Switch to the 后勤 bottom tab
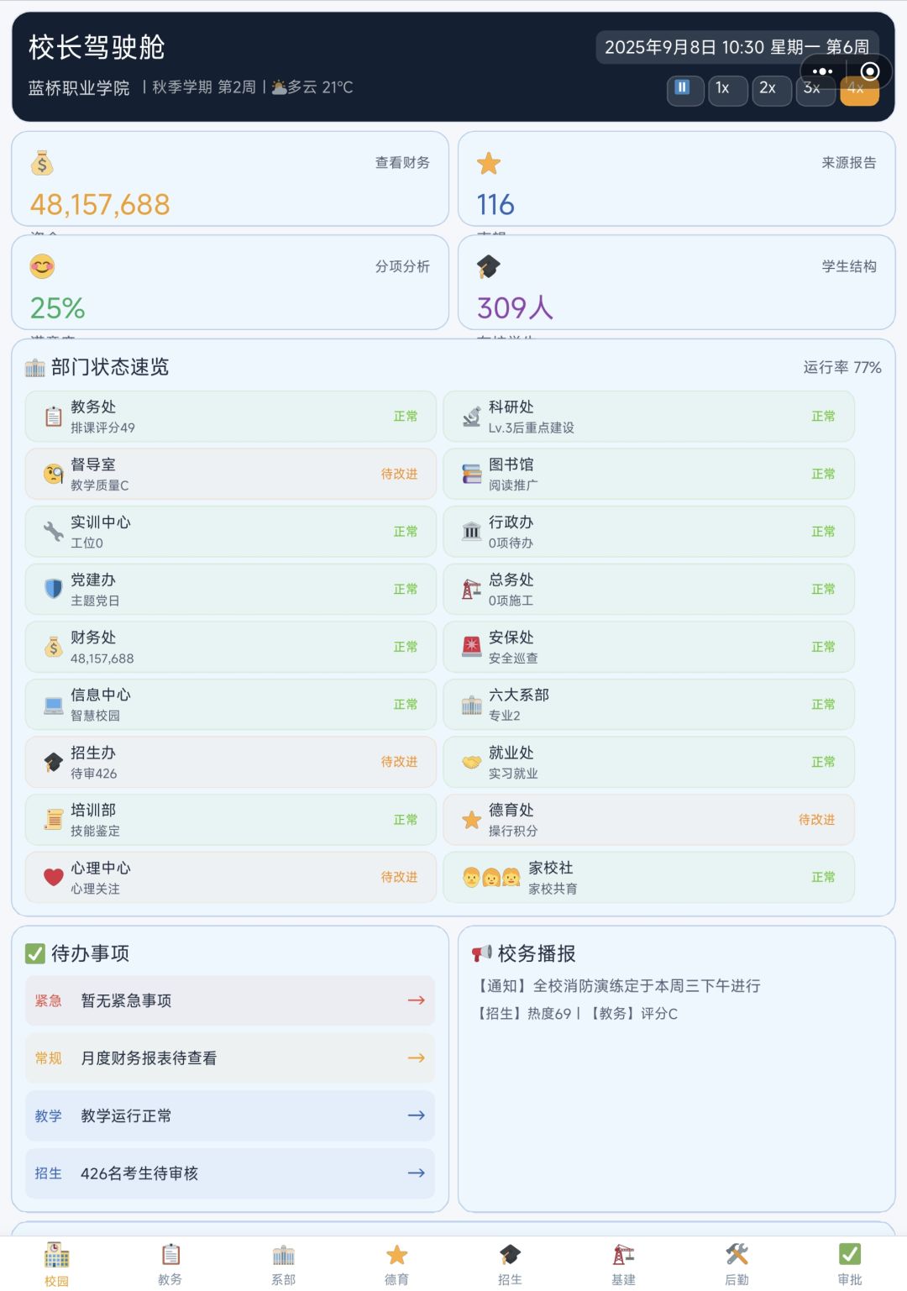The width and height of the screenshot is (907, 1291). 737,1264
